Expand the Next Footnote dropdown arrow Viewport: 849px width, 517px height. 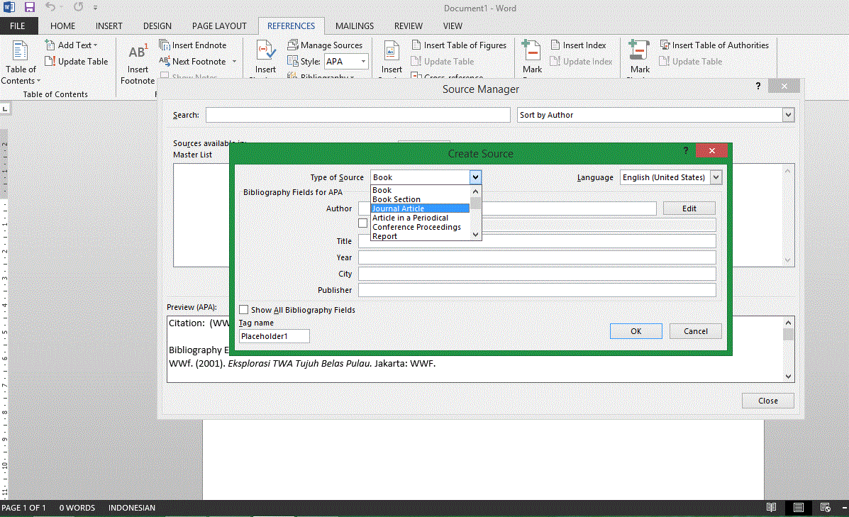click(x=235, y=61)
